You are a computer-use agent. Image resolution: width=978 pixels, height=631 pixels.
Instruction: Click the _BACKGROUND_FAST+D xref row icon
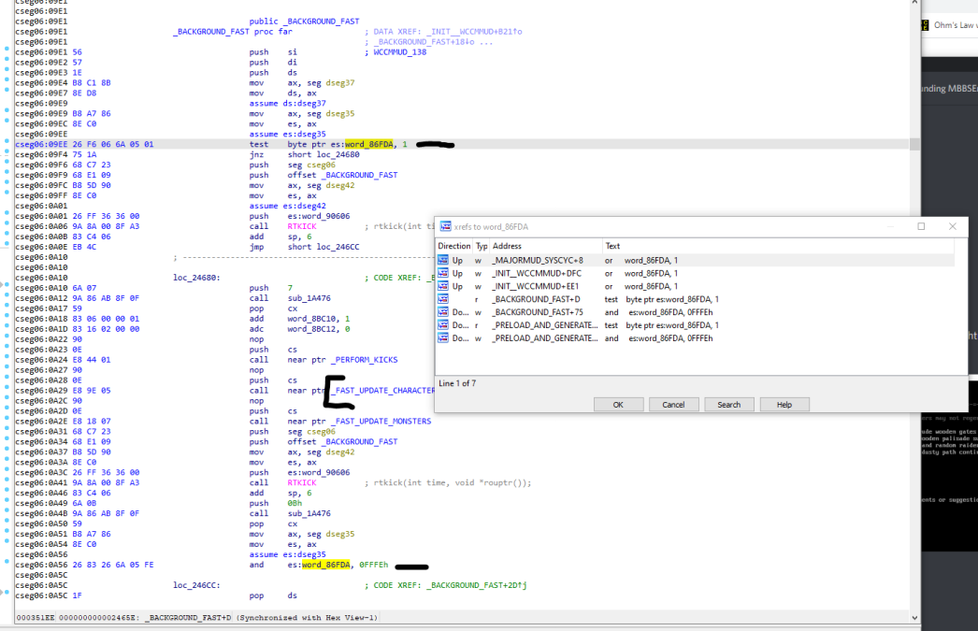(x=443, y=299)
